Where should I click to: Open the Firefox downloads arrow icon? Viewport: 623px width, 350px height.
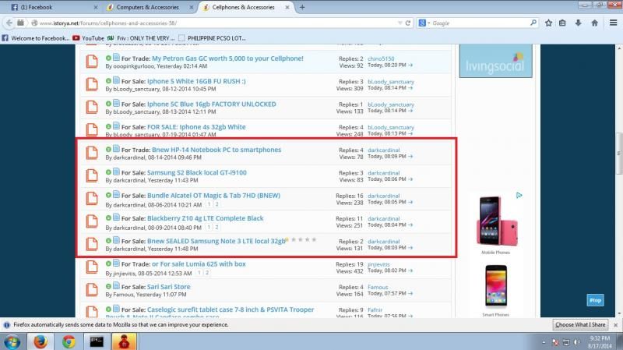579,23
